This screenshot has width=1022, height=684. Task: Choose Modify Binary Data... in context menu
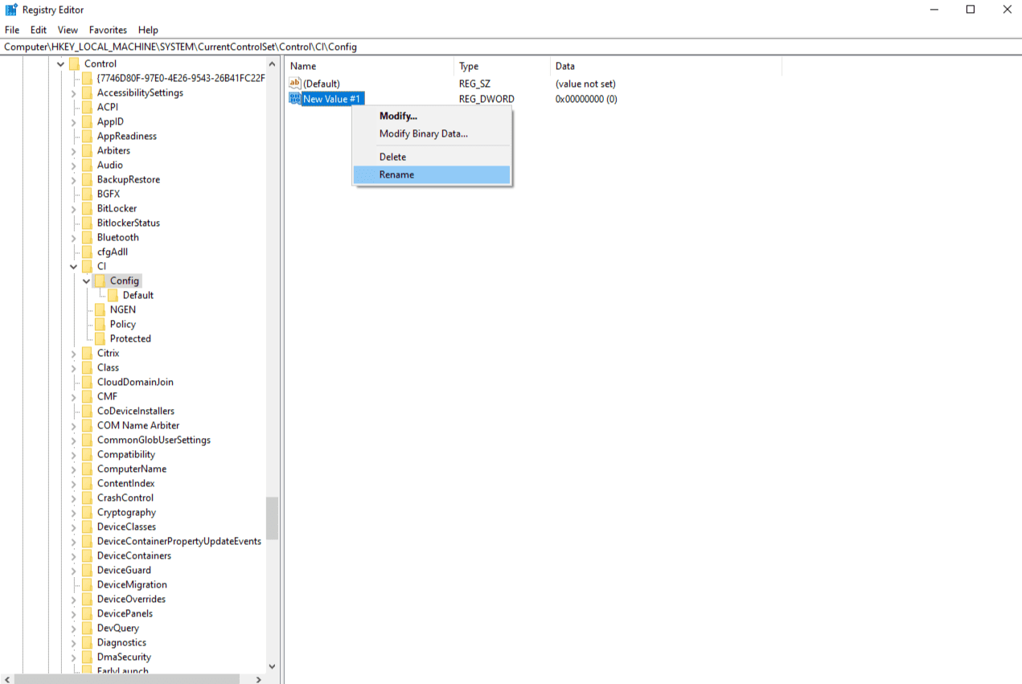(432, 134)
